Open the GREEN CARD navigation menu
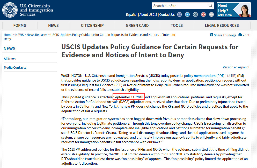Screen dimensions: 257x168 tap(137, 25)
